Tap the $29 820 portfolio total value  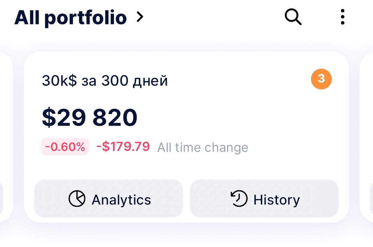(x=90, y=118)
